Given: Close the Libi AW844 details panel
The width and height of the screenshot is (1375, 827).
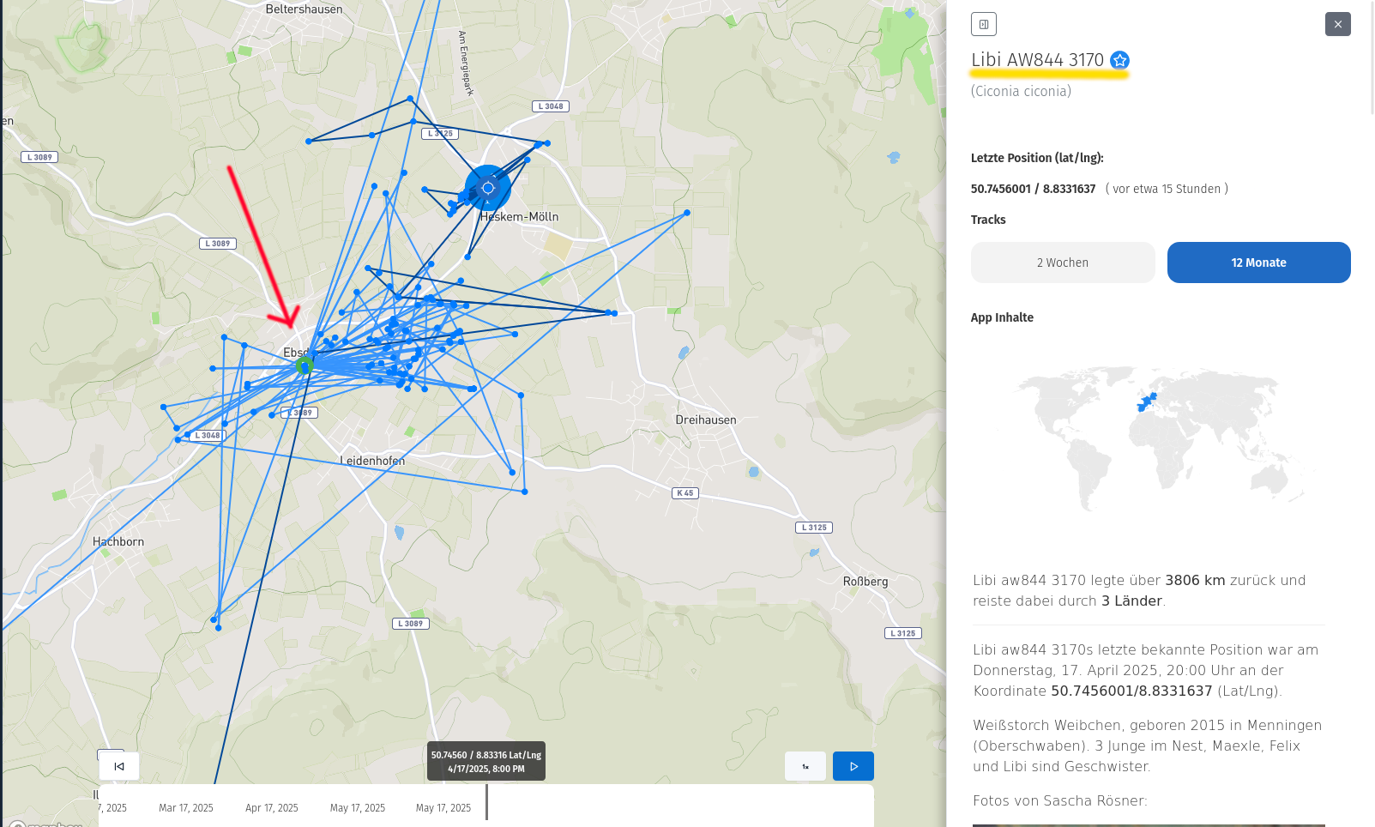Looking at the screenshot, I should 1337,24.
